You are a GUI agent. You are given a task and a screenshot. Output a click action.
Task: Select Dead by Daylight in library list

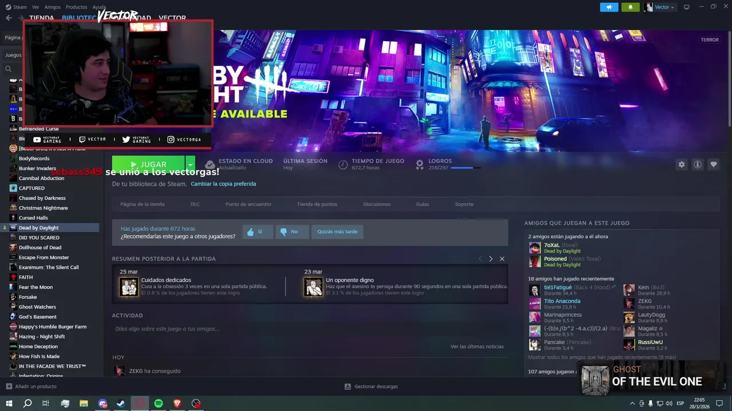50,228
